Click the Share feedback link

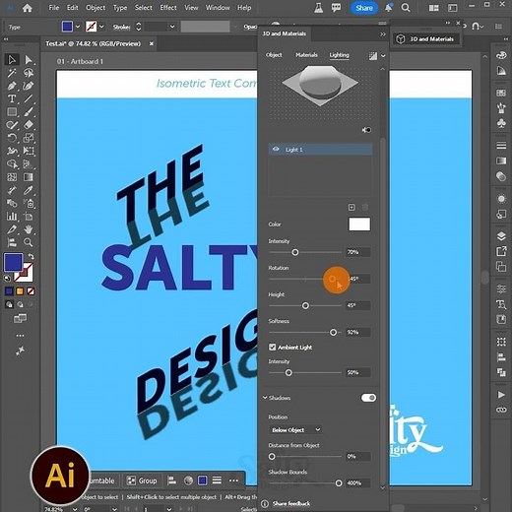(291, 503)
